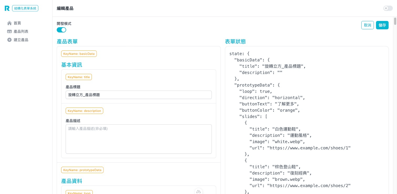
Task: Click the KeyName: prototypeData tag
Action: coord(82,170)
